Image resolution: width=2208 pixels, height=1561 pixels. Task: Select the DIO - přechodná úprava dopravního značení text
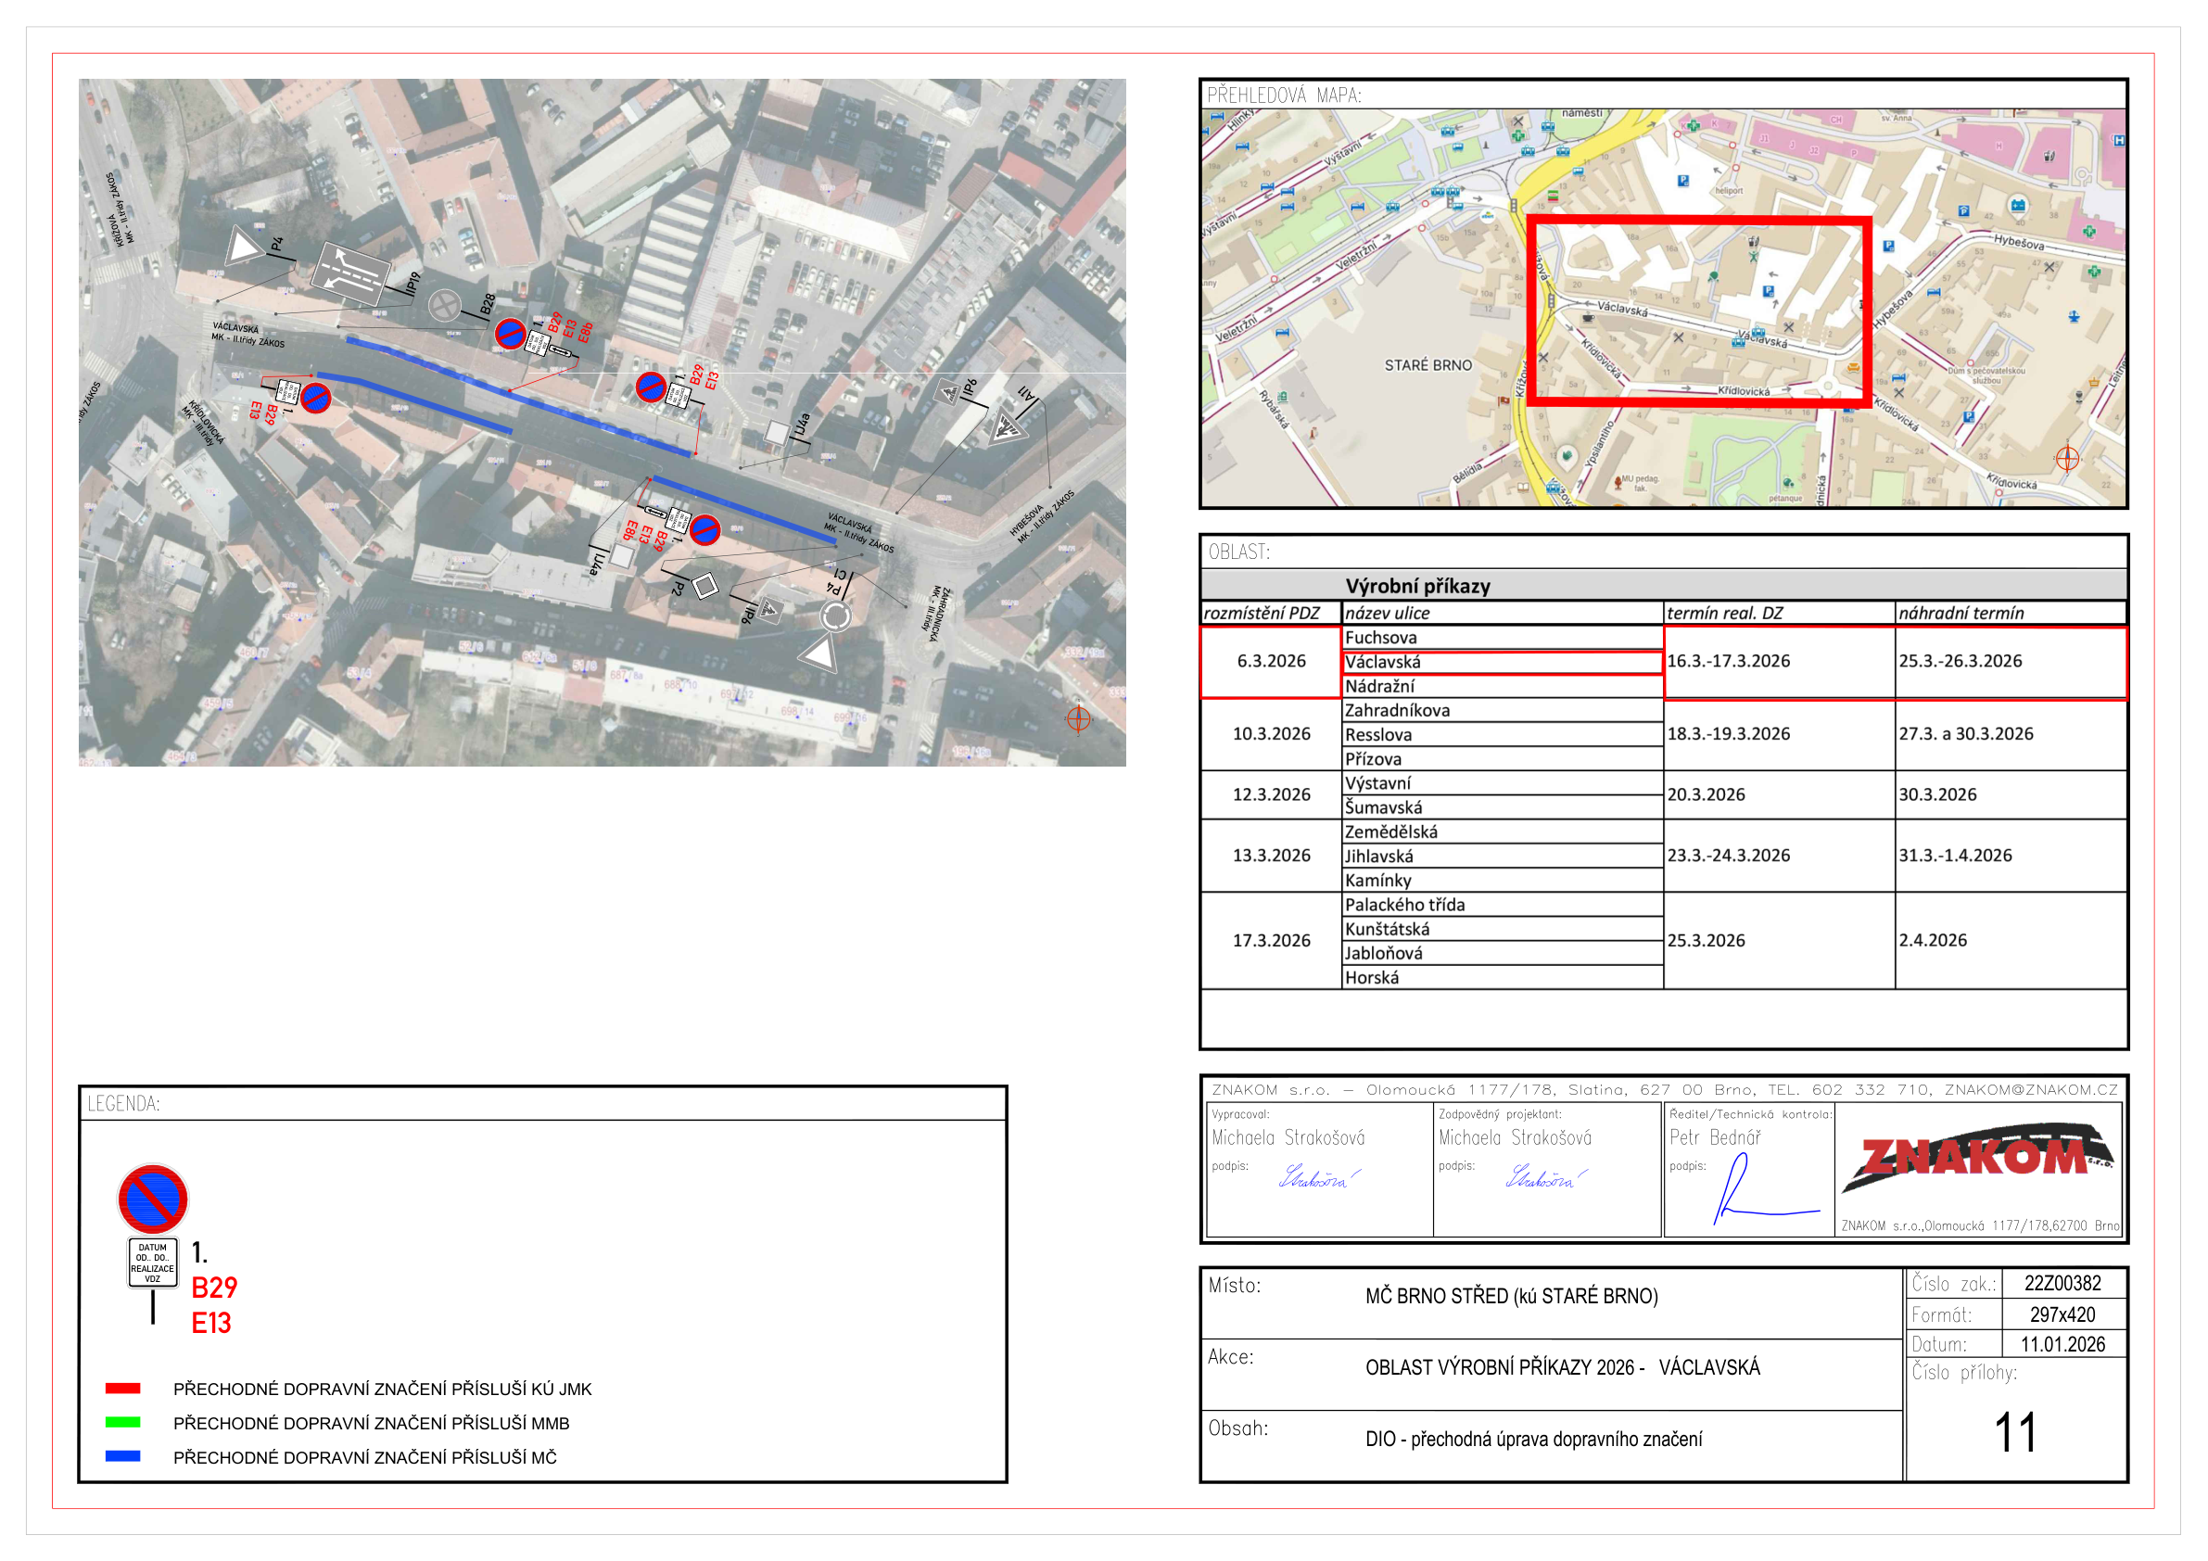pos(1534,1440)
